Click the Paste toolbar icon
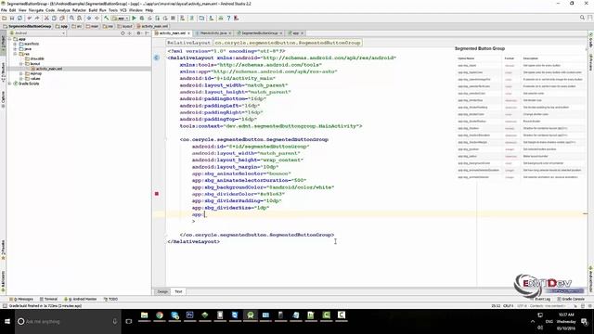The width and height of the screenshot is (594, 334). [62, 19]
